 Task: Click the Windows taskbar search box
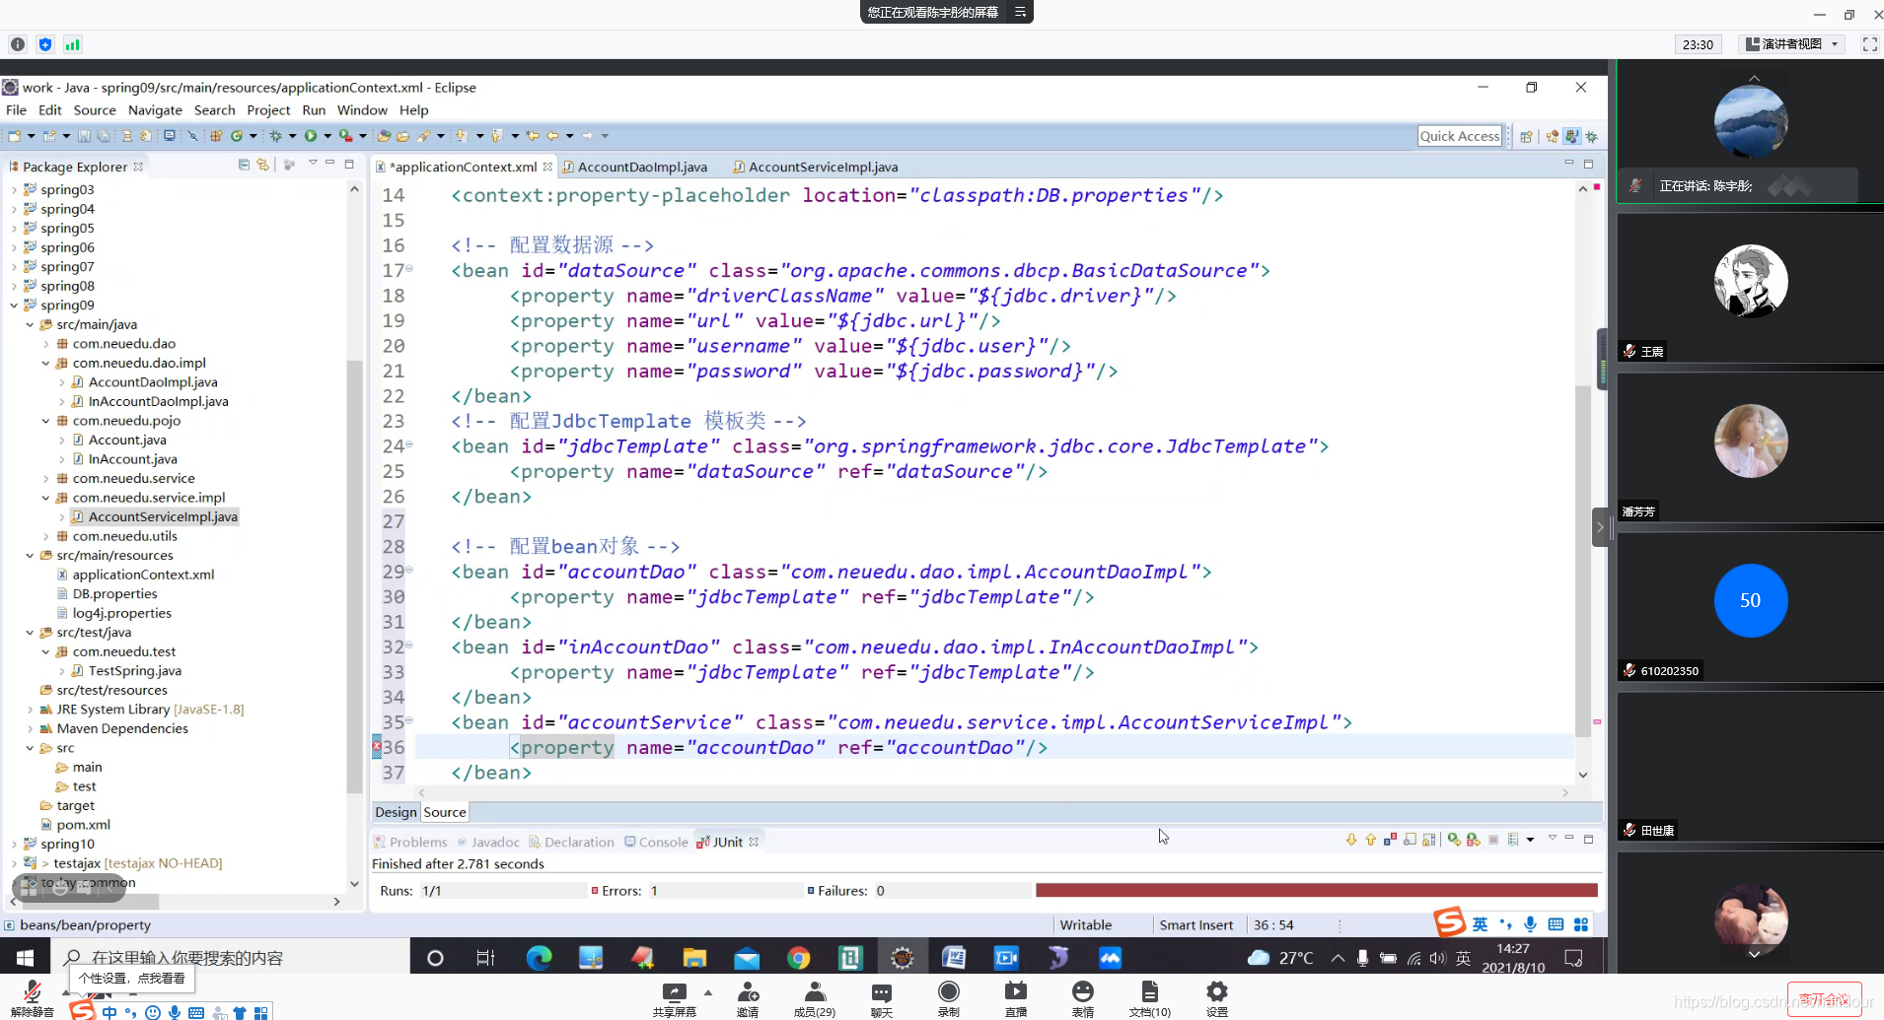232,958
